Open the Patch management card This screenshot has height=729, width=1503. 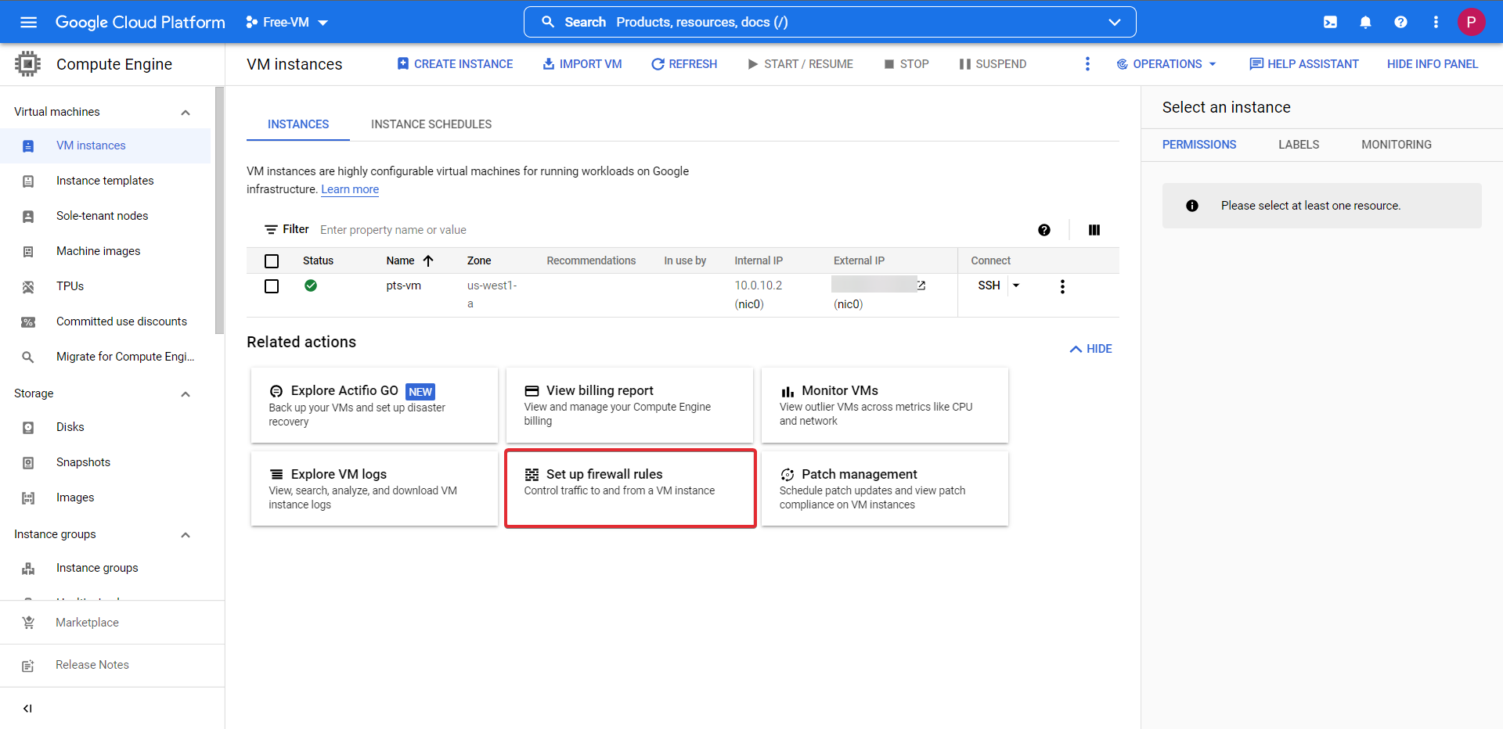pos(885,488)
